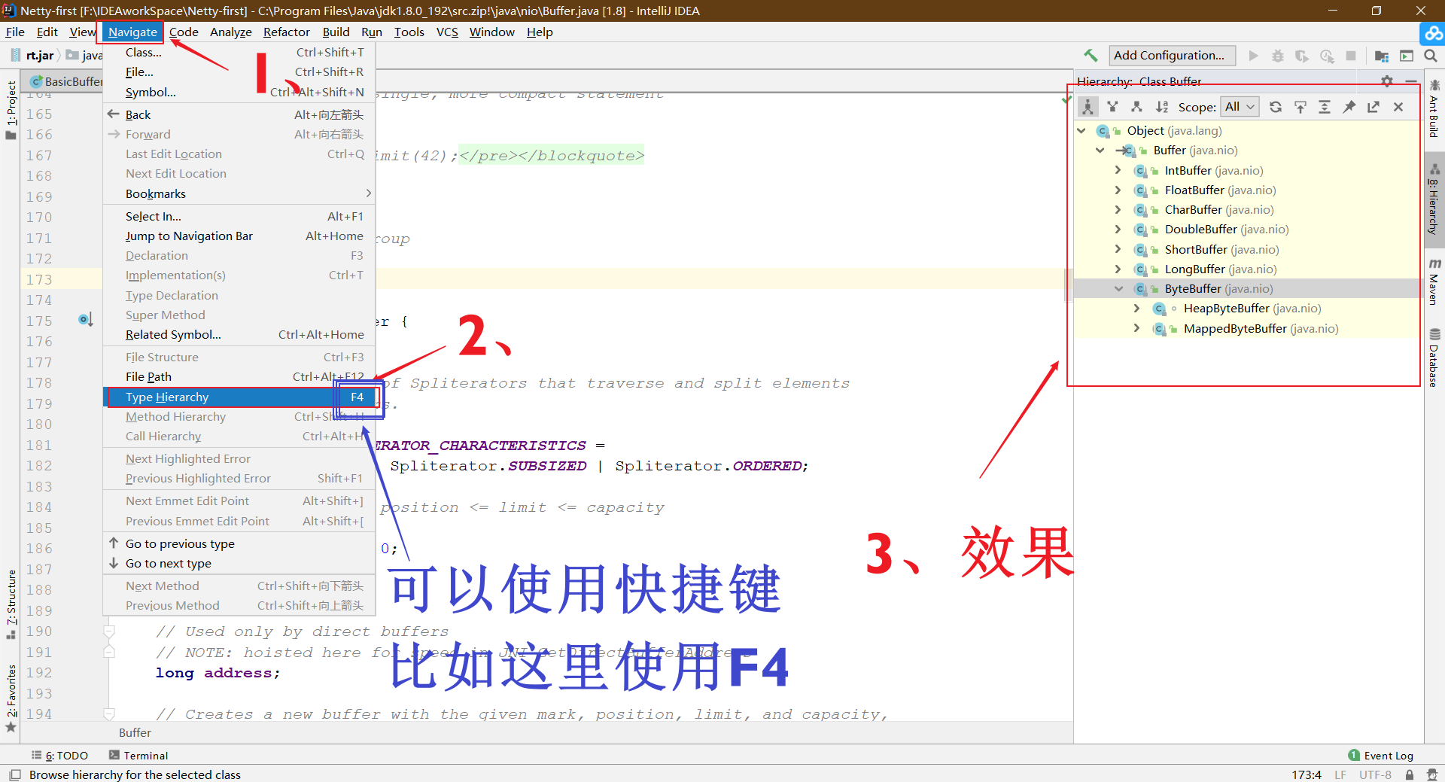Collapse the ByteBuffer node
The height and width of the screenshot is (782, 1445).
pyautogui.click(x=1118, y=289)
